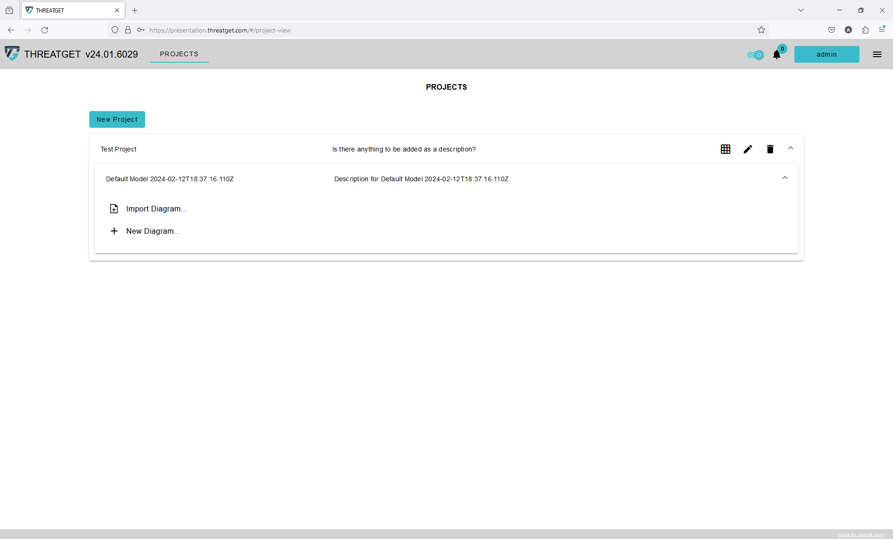Open the hamburger menu at top right
Image resolution: width=893 pixels, height=539 pixels.
877,54
